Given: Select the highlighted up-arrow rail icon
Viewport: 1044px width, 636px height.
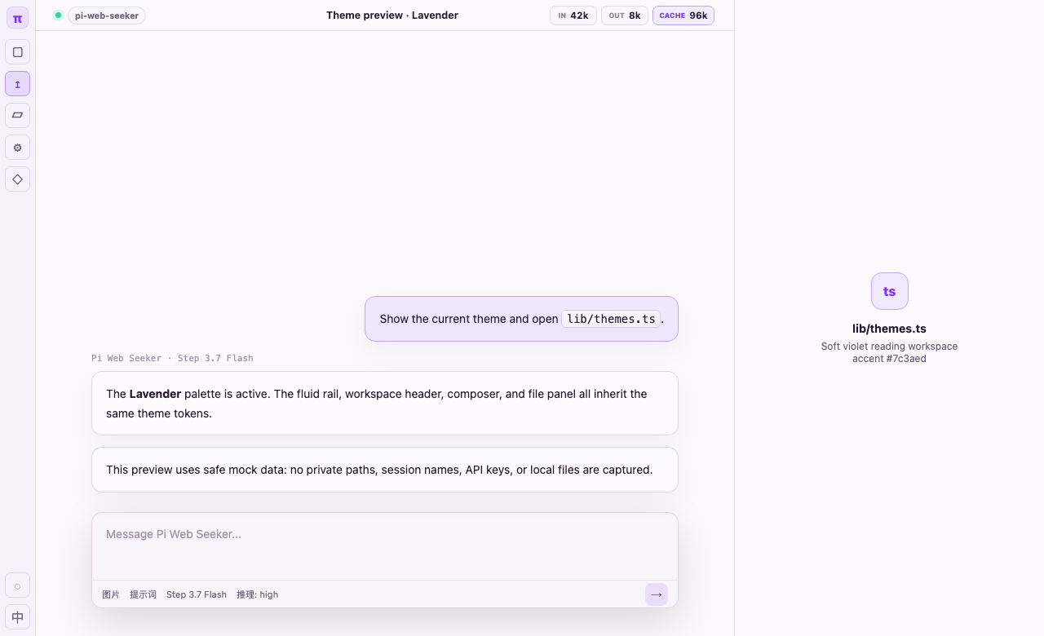Looking at the screenshot, I should [17, 84].
